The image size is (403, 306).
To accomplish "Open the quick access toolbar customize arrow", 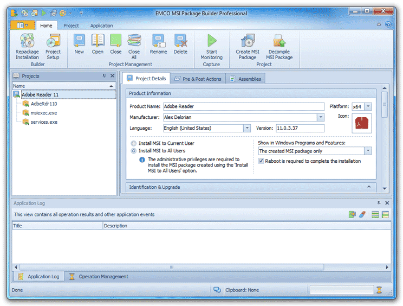I will pyautogui.click(x=81, y=12).
